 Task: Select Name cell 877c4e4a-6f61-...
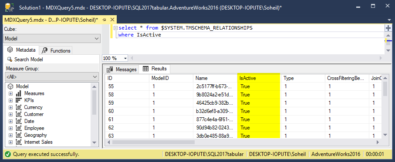coord(216,119)
